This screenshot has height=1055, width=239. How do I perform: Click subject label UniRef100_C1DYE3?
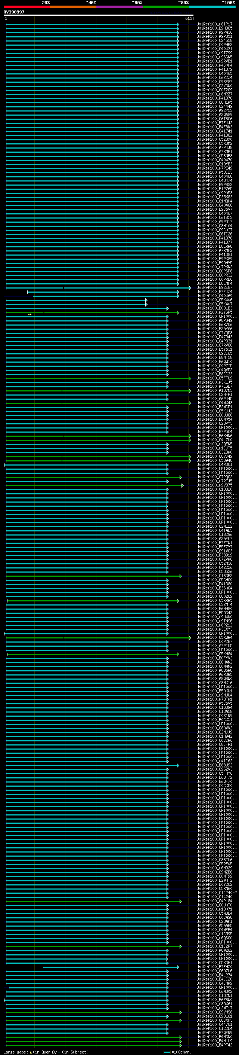coord(214,164)
